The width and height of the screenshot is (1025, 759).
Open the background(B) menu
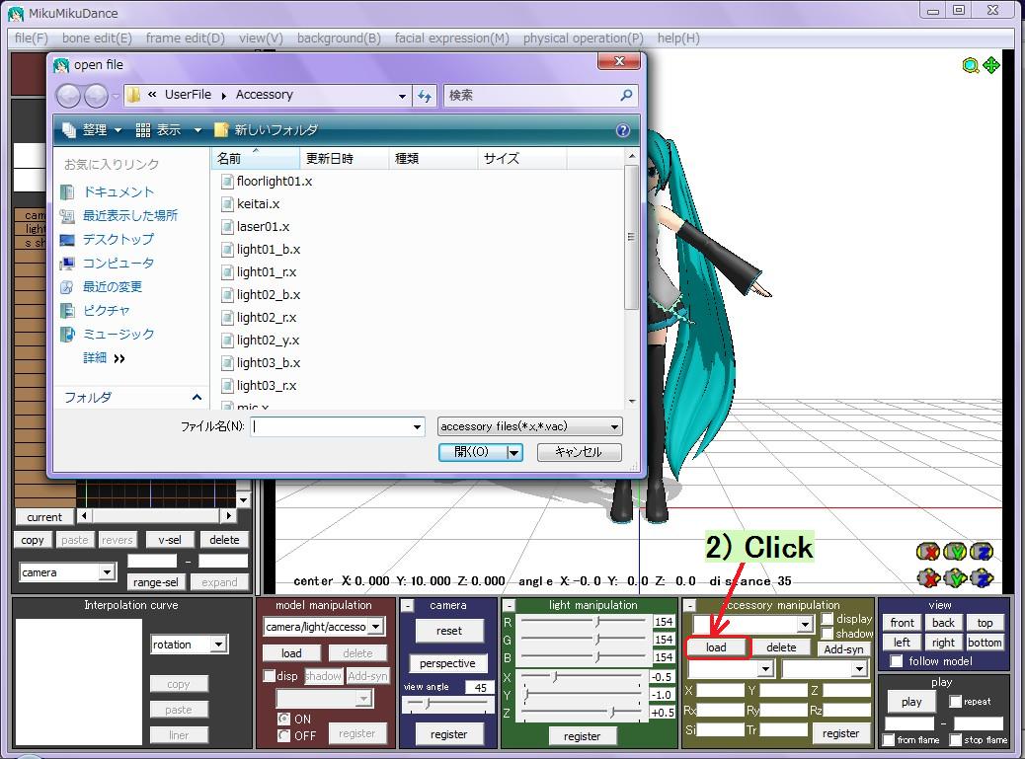[339, 38]
